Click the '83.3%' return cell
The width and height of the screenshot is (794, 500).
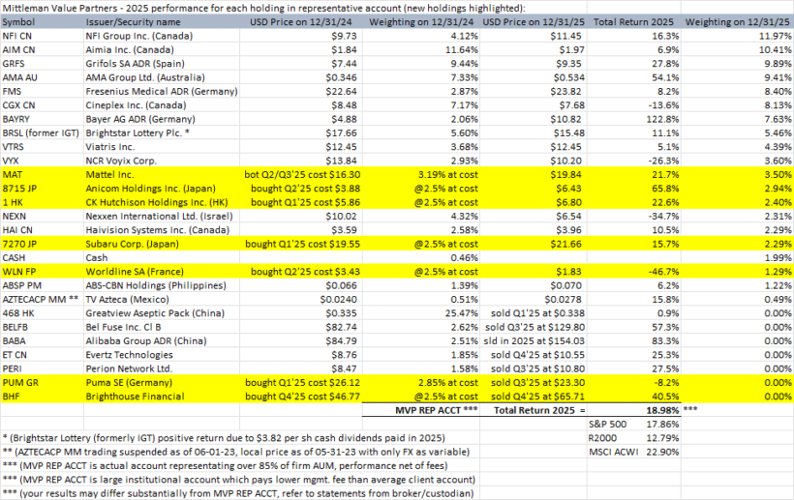pyautogui.click(x=633, y=341)
